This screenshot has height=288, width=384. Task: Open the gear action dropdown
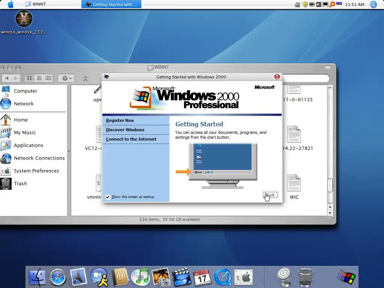(66, 78)
